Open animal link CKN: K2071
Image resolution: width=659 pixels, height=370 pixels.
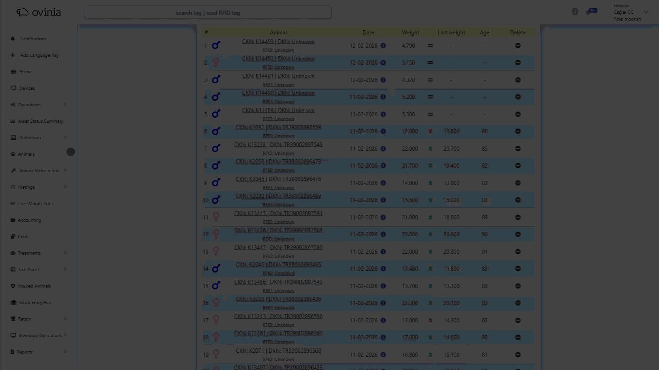coord(278,351)
